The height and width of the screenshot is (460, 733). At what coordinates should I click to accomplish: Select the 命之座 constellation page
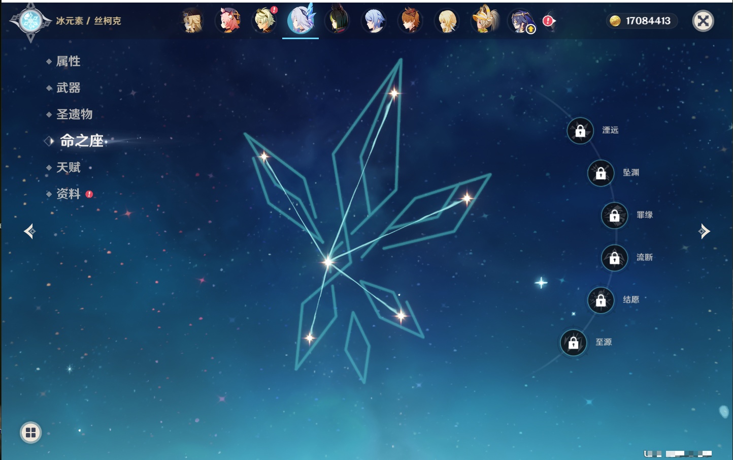pyautogui.click(x=81, y=141)
